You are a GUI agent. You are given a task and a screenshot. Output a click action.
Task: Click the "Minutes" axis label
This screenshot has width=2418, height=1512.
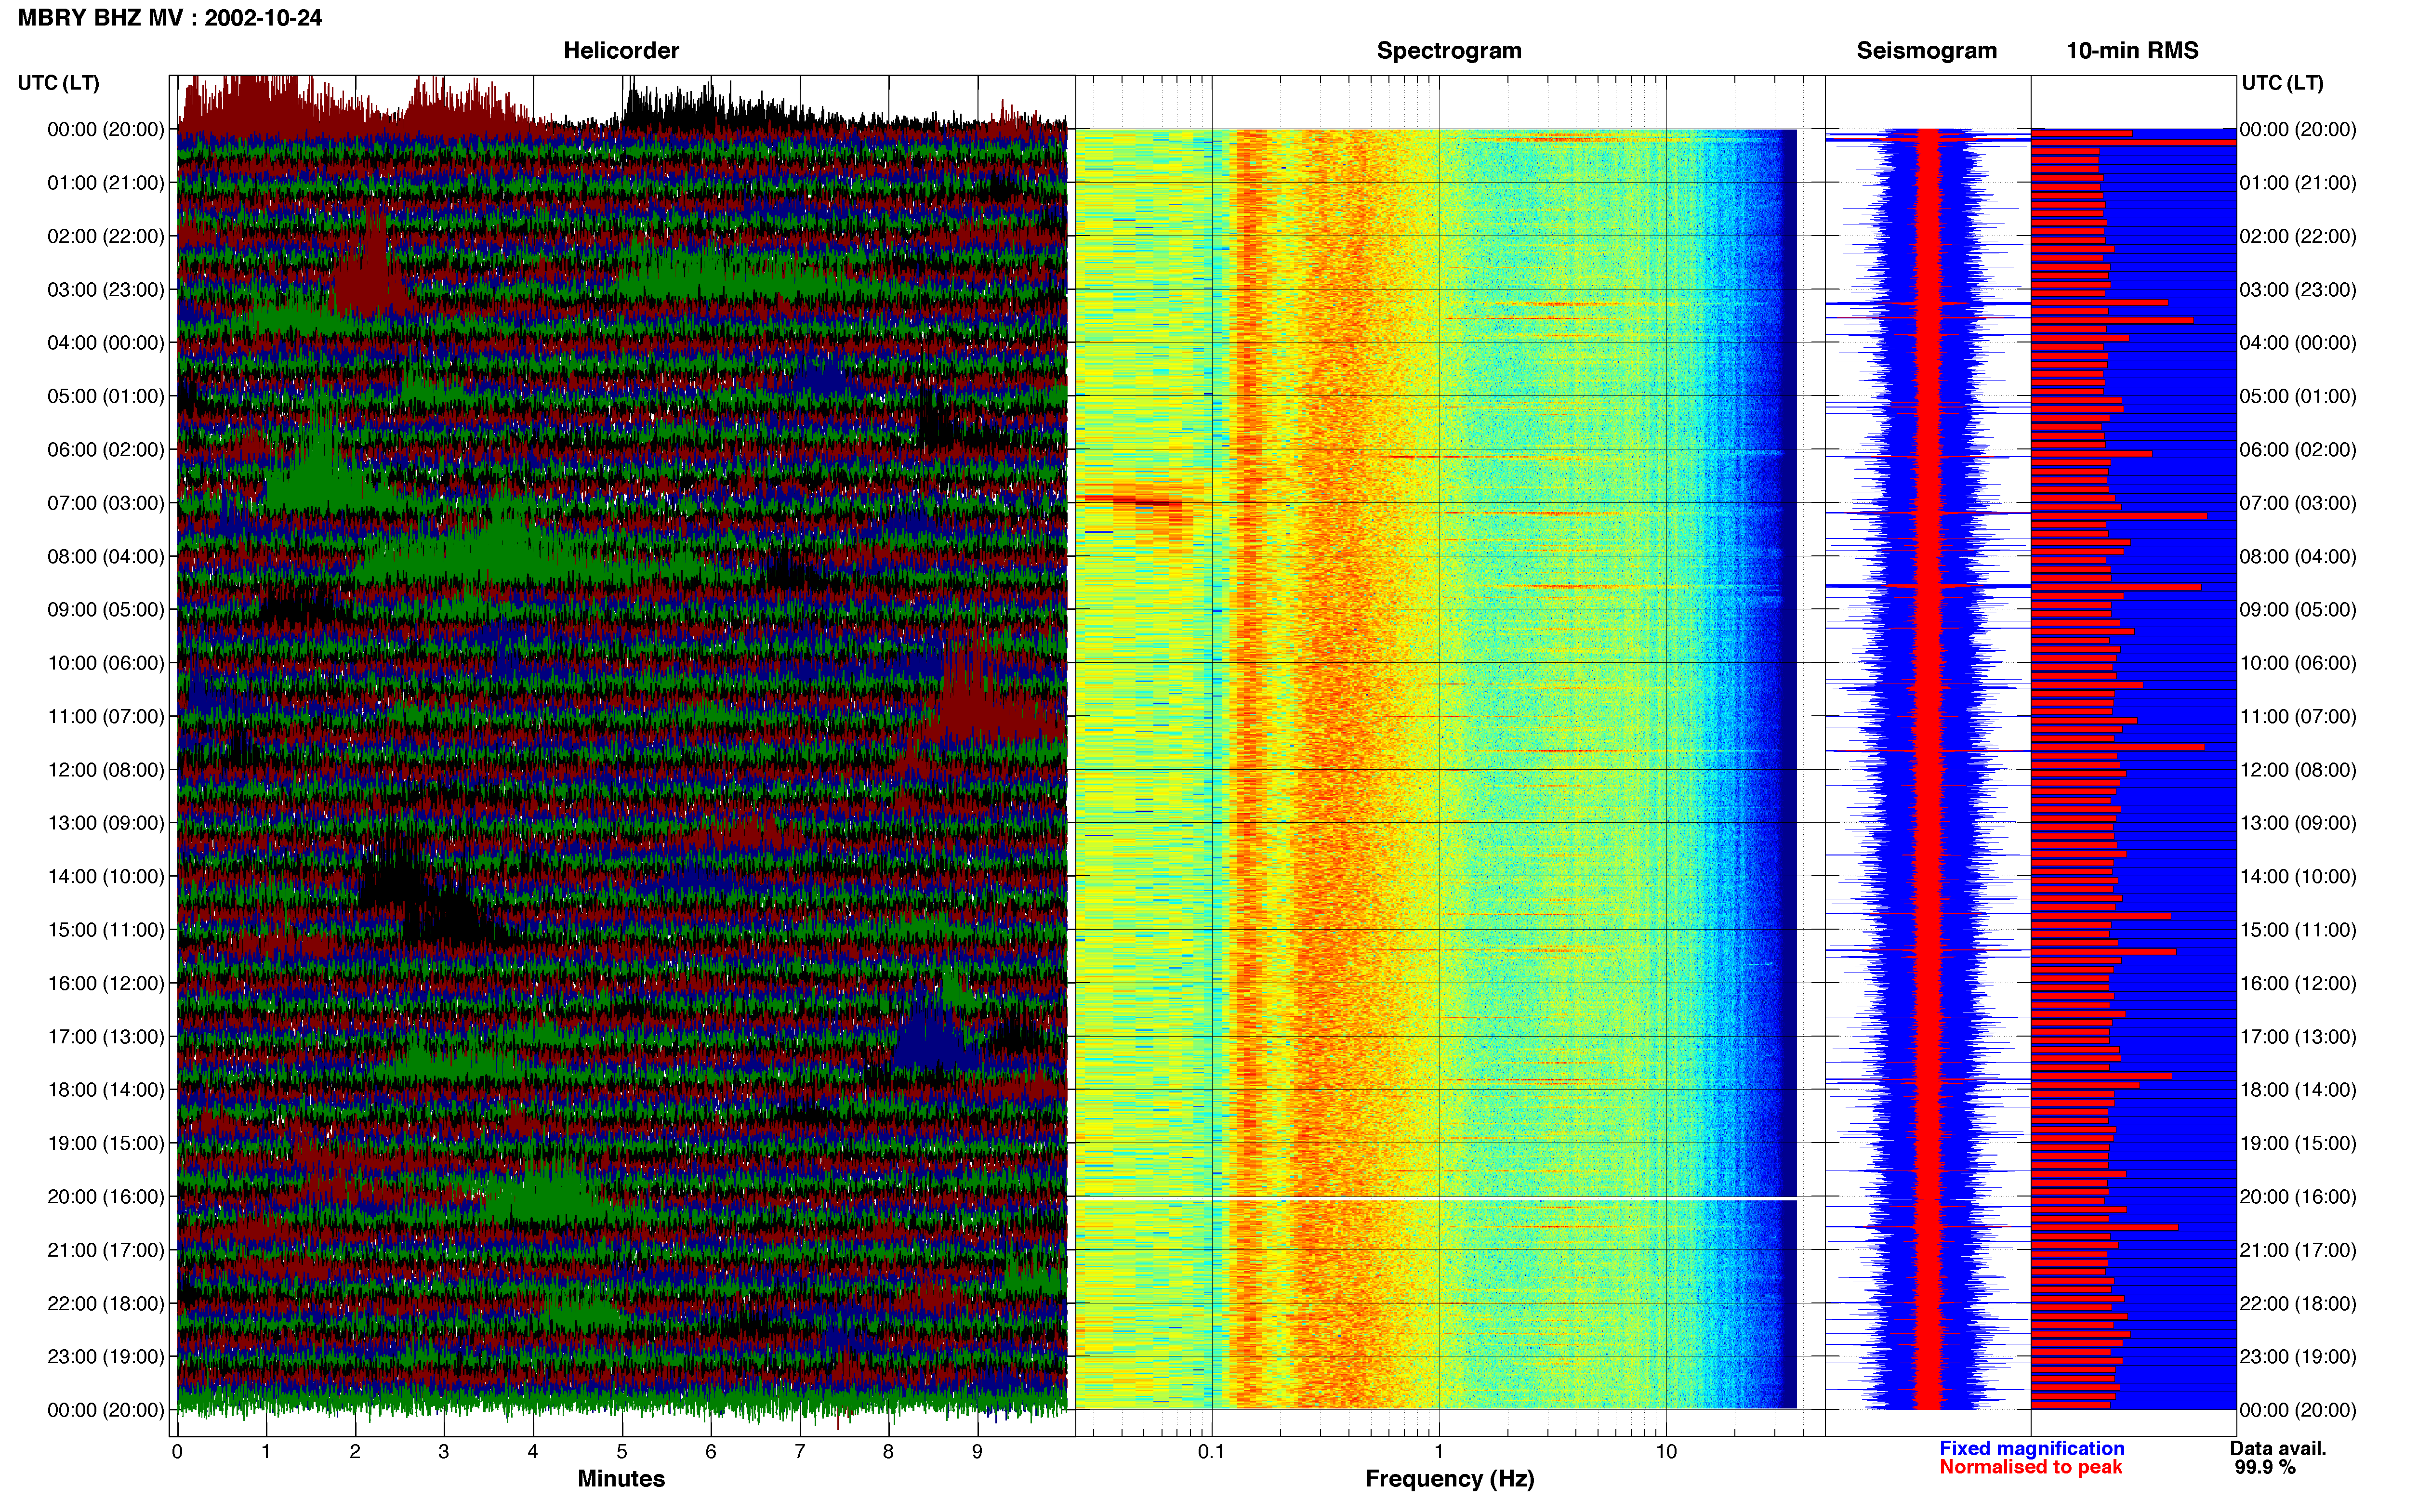621,1478
